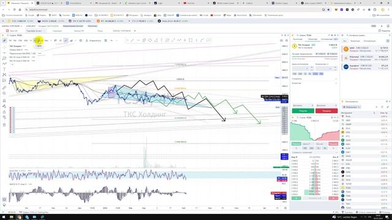Image resolution: width=392 pixels, height=220 pixels.
Task: Select the BTC quote in ticker ribbon
Action: point(110,21)
